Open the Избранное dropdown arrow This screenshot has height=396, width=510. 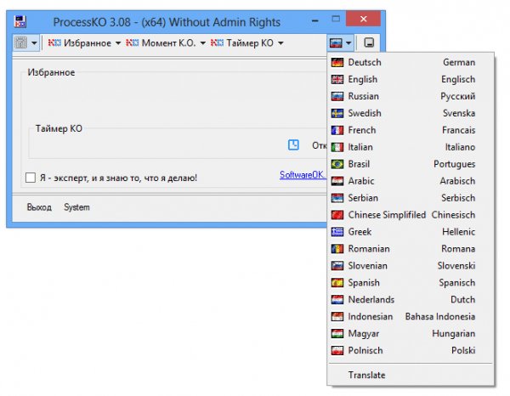click(118, 43)
